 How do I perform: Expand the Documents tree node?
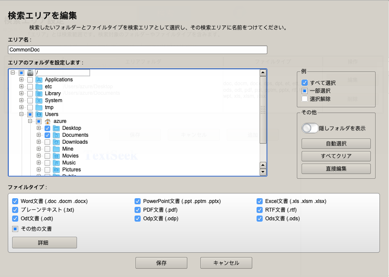pyautogui.click(x=39, y=135)
